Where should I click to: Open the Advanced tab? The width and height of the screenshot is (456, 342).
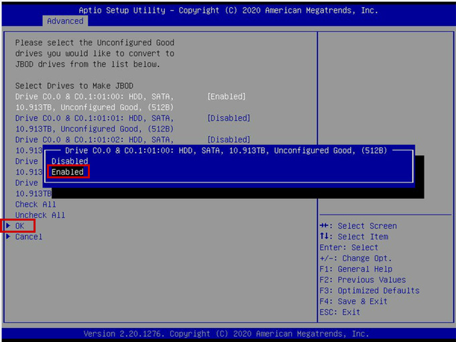pos(65,21)
